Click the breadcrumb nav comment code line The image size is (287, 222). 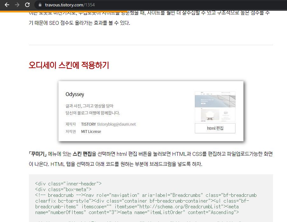[146, 195]
